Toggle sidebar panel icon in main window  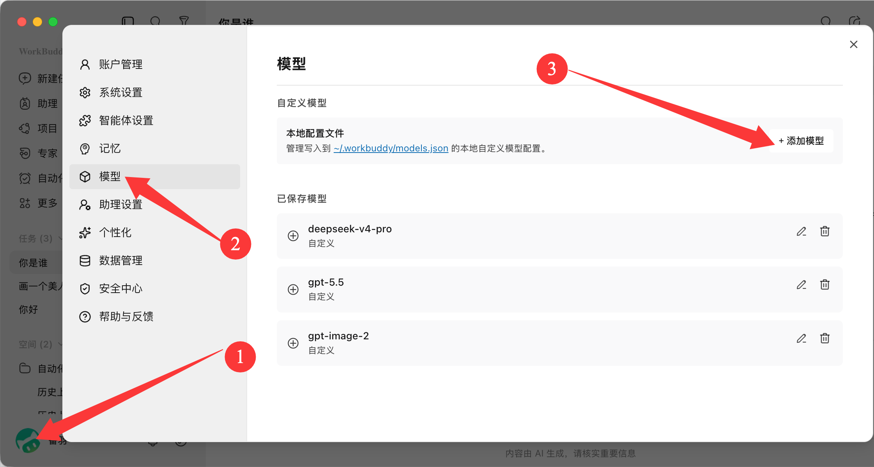pos(128,21)
